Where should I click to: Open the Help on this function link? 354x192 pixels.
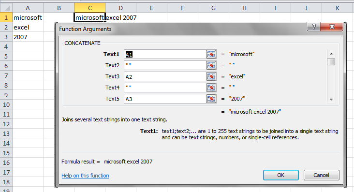[x=85, y=176]
